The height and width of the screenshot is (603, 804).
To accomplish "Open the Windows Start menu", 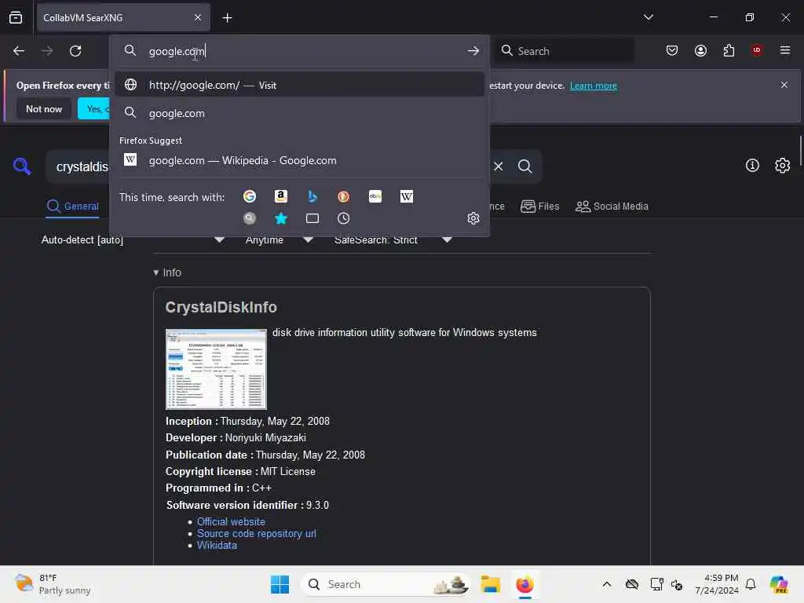I will [280, 584].
